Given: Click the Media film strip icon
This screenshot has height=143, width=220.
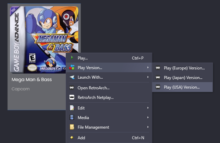Looking at the screenshot, I should tap(72, 117).
